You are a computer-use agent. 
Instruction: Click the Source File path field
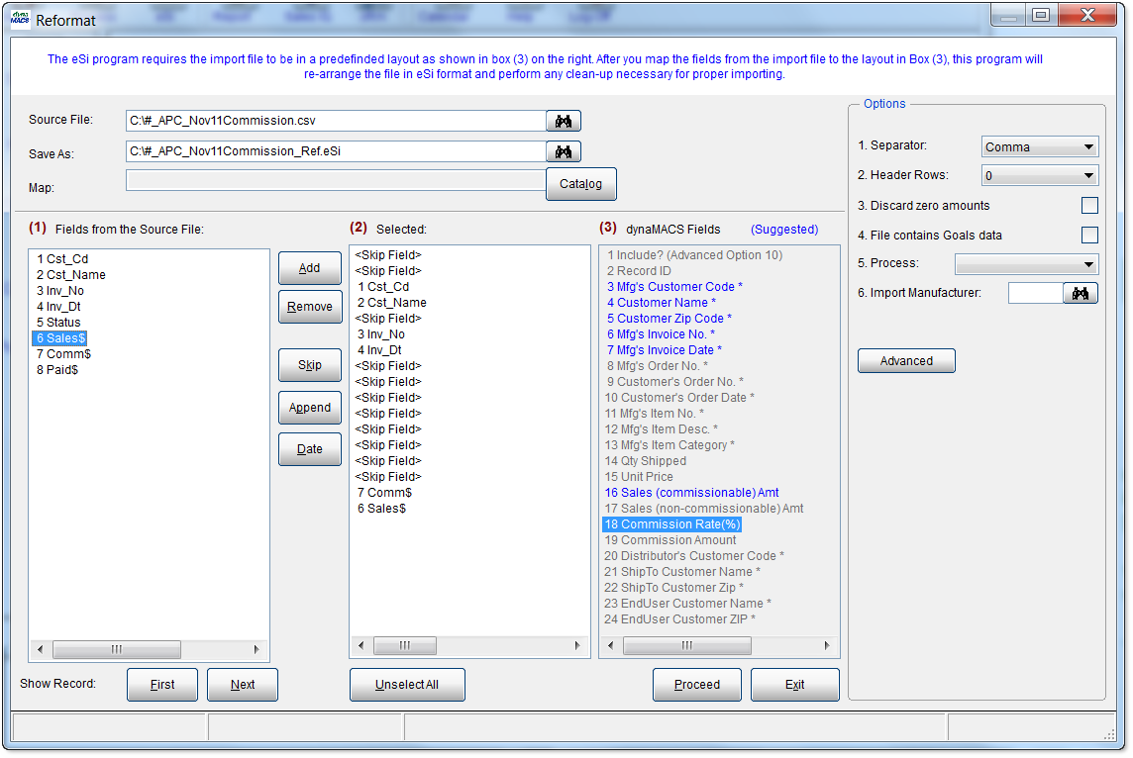(336, 121)
